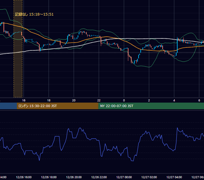Click the hour label 6 on chart axis
Screen dimensions: 204x180
click(199, 100)
